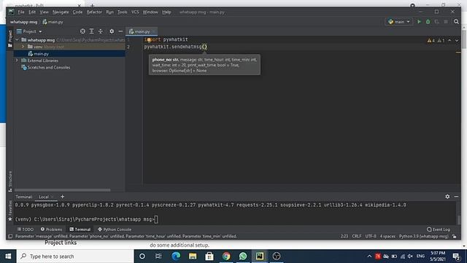The width and height of the screenshot is (467, 263).
Task: Click the Windows search box
Action: pyautogui.click(x=75, y=256)
